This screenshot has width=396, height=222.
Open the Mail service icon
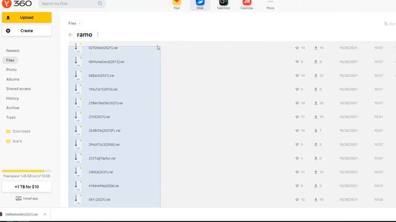pos(177,4)
